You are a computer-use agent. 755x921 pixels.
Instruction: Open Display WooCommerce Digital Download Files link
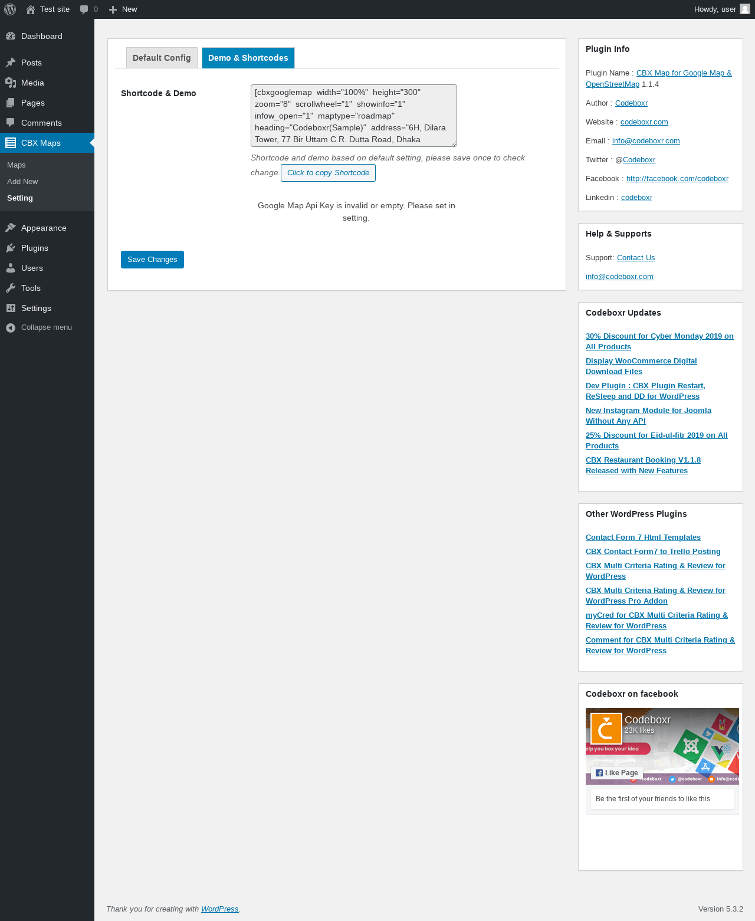(641, 366)
